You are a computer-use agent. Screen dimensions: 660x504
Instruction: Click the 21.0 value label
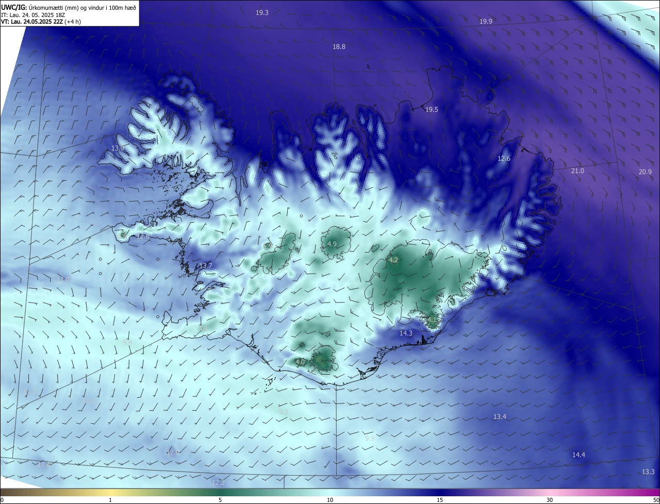coord(577,171)
